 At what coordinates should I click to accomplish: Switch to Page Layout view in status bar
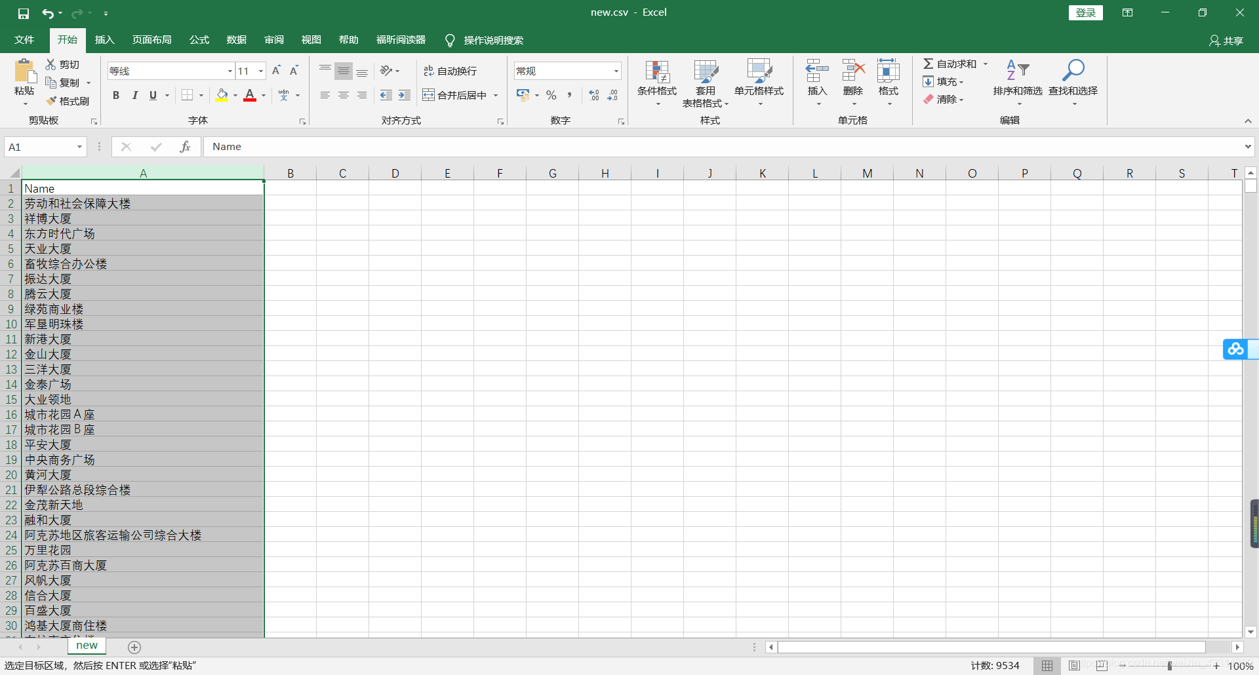1074,666
